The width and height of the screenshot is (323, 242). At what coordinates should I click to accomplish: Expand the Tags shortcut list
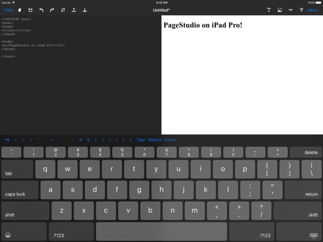click(140, 140)
